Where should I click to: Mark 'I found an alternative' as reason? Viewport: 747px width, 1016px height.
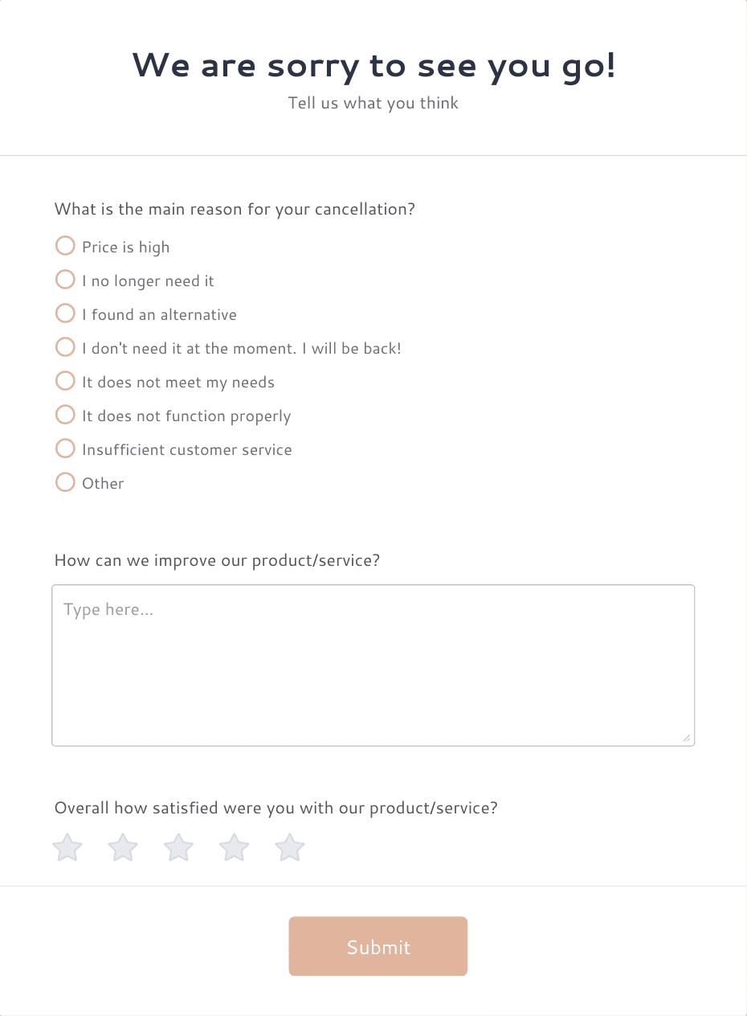click(65, 313)
